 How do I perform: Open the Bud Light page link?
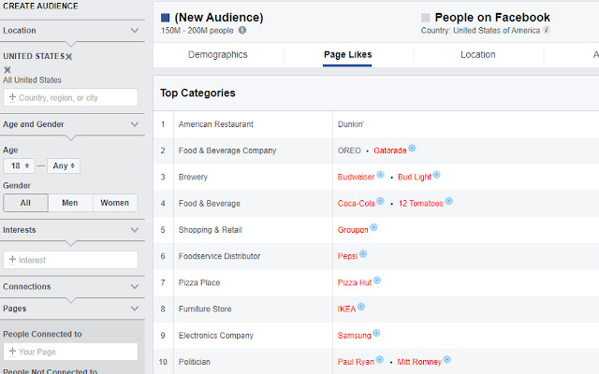[x=415, y=177]
